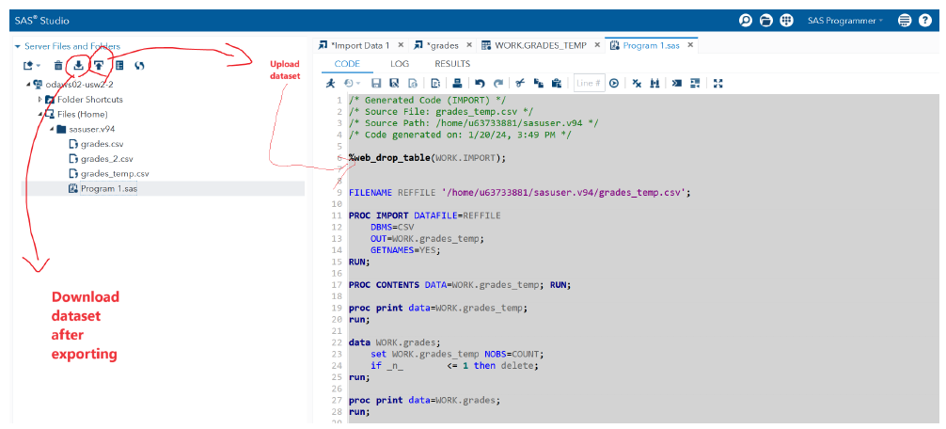
Task: Maximize the code editor view
Action: tap(717, 83)
